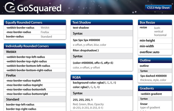This screenshot has width=174, height=111.
Task: Click -moz-border-radius-bottomright
Action: pos(27,94)
